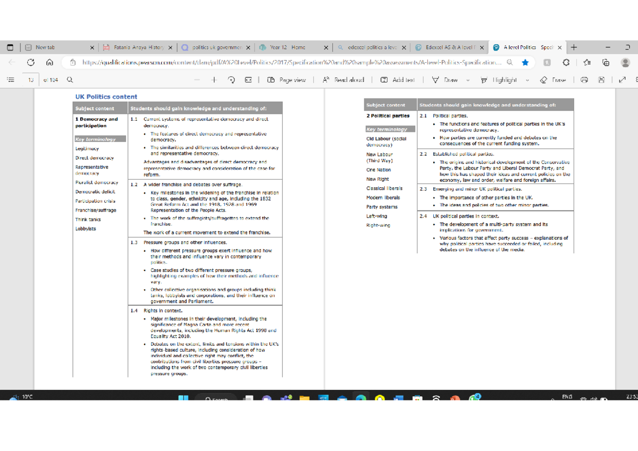Toggle the favorite star for this page

click(526, 62)
